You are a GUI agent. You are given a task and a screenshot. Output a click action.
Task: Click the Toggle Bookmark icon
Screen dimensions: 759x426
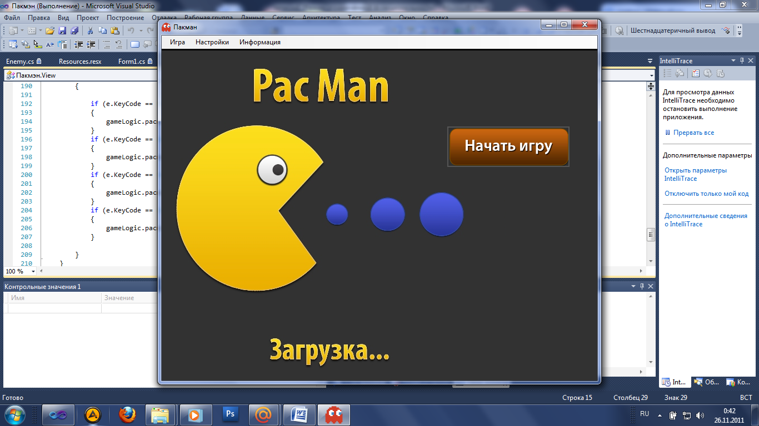pos(134,44)
